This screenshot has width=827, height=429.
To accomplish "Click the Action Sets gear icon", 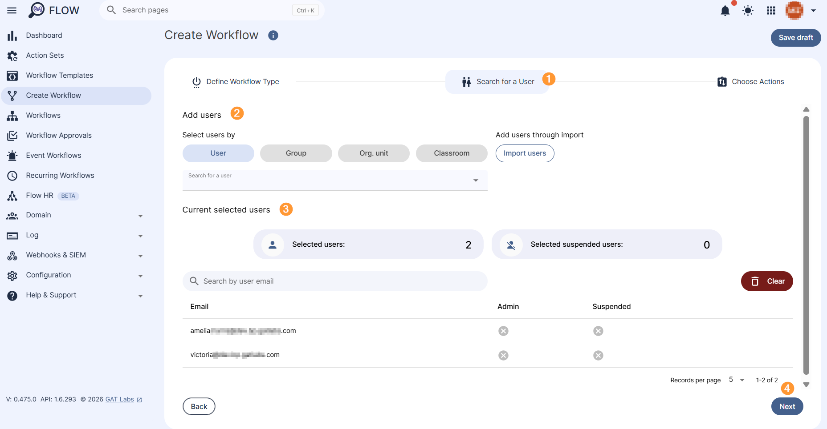I will 12,56.
